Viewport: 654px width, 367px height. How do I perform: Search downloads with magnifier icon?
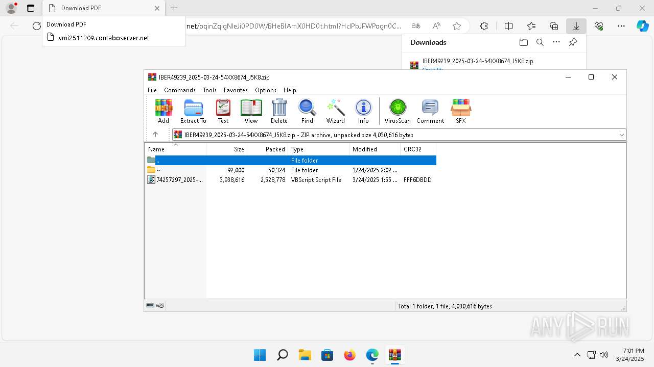(x=540, y=42)
